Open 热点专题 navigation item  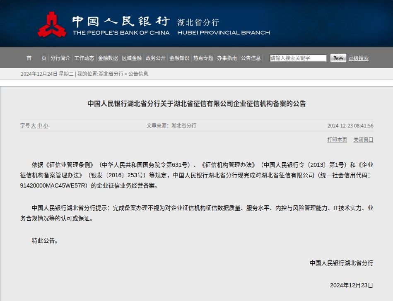tap(203, 58)
